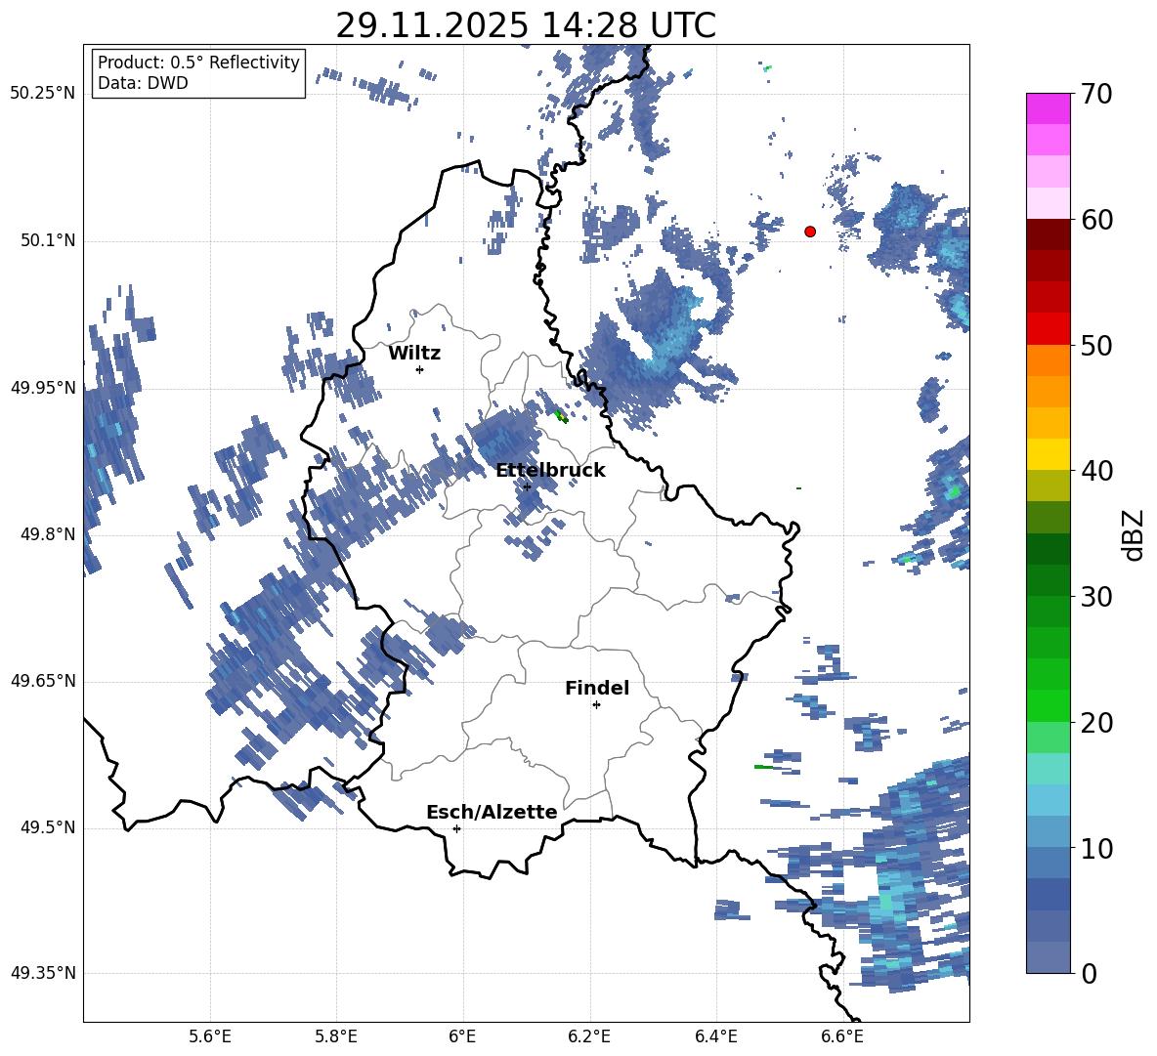Select the Ettelbruck city label

coord(550,471)
